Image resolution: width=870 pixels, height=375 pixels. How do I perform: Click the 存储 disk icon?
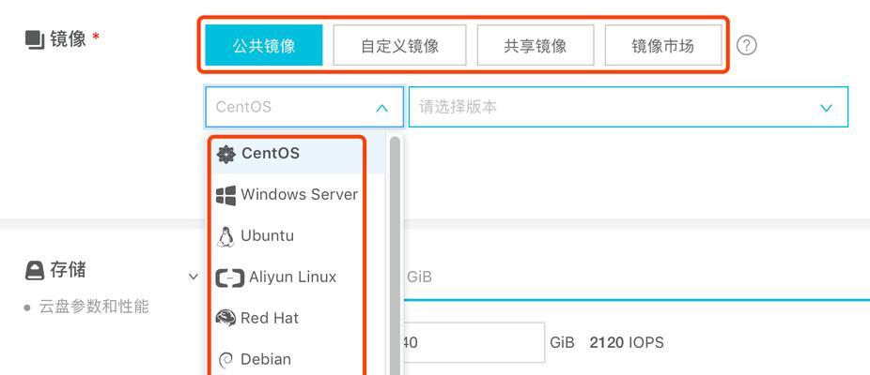pos(35,270)
